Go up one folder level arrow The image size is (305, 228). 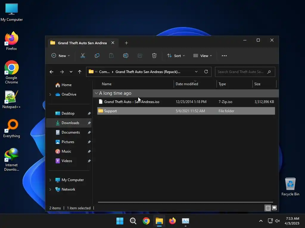point(80,72)
